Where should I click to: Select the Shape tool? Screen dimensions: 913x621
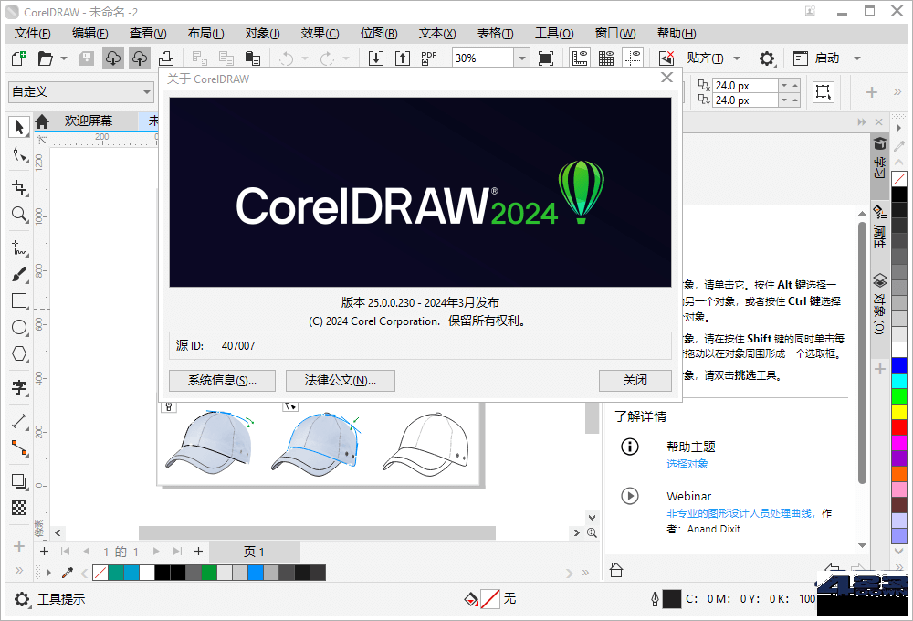click(19, 155)
